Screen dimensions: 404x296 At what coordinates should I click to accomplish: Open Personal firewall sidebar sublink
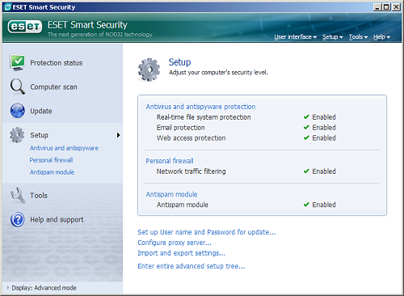(x=51, y=160)
